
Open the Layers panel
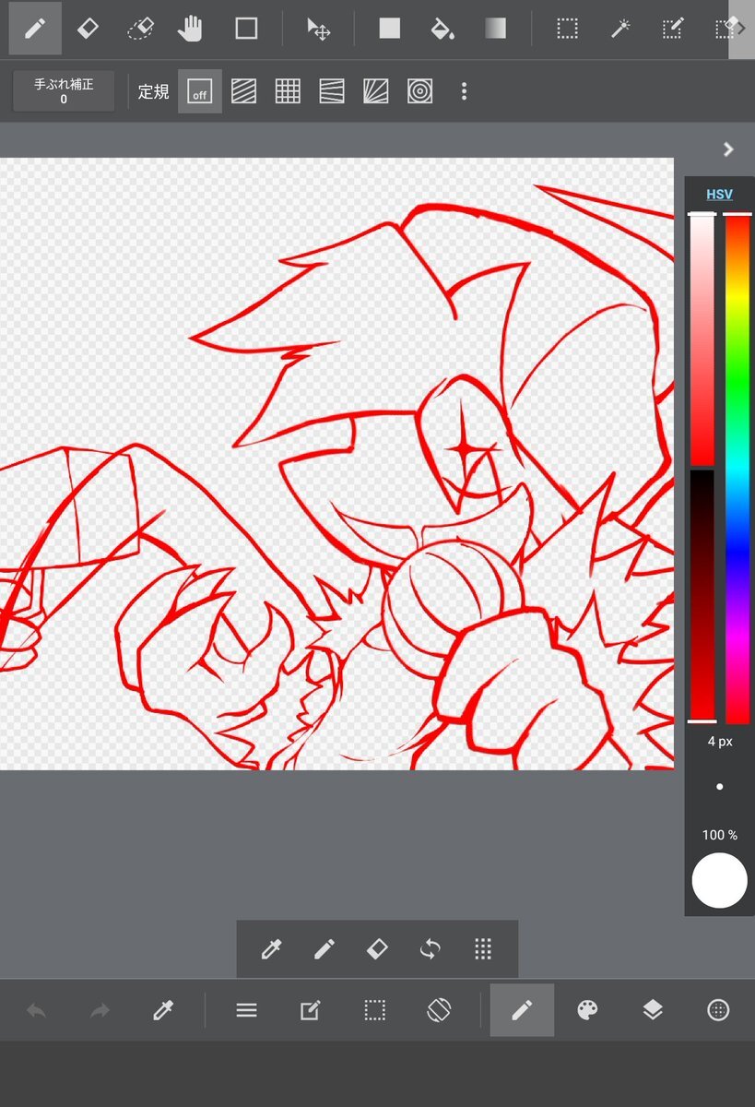(653, 1011)
